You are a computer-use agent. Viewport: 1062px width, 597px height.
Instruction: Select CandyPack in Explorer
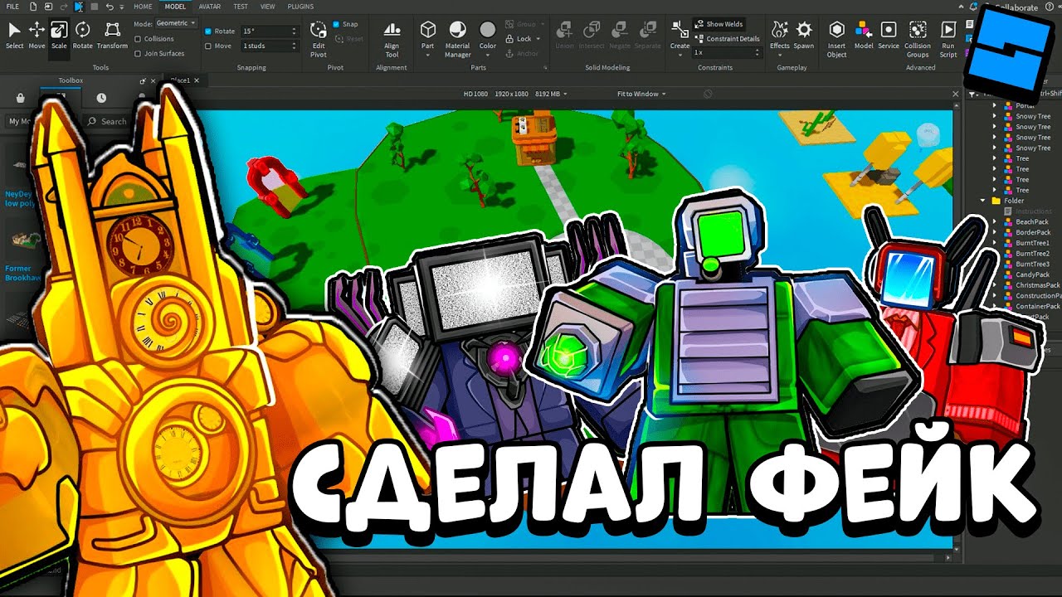[1032, 274]
